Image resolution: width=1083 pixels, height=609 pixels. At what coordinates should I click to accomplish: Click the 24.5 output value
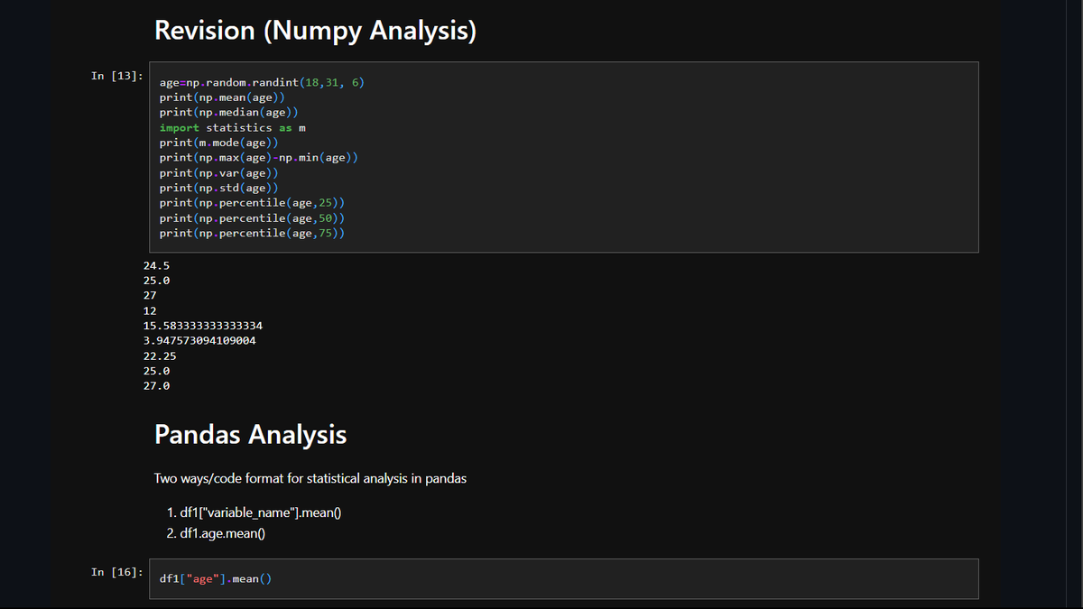(x=156, y=266)
